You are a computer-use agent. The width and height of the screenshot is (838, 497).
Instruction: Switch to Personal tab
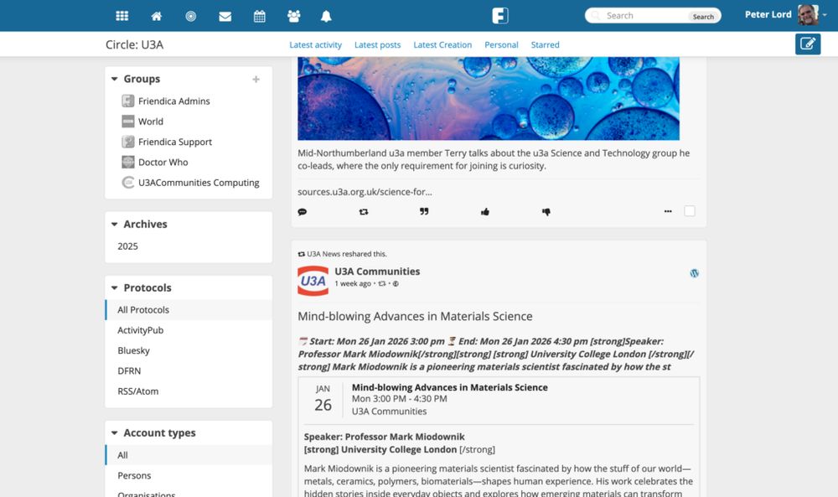pos(501,45)
